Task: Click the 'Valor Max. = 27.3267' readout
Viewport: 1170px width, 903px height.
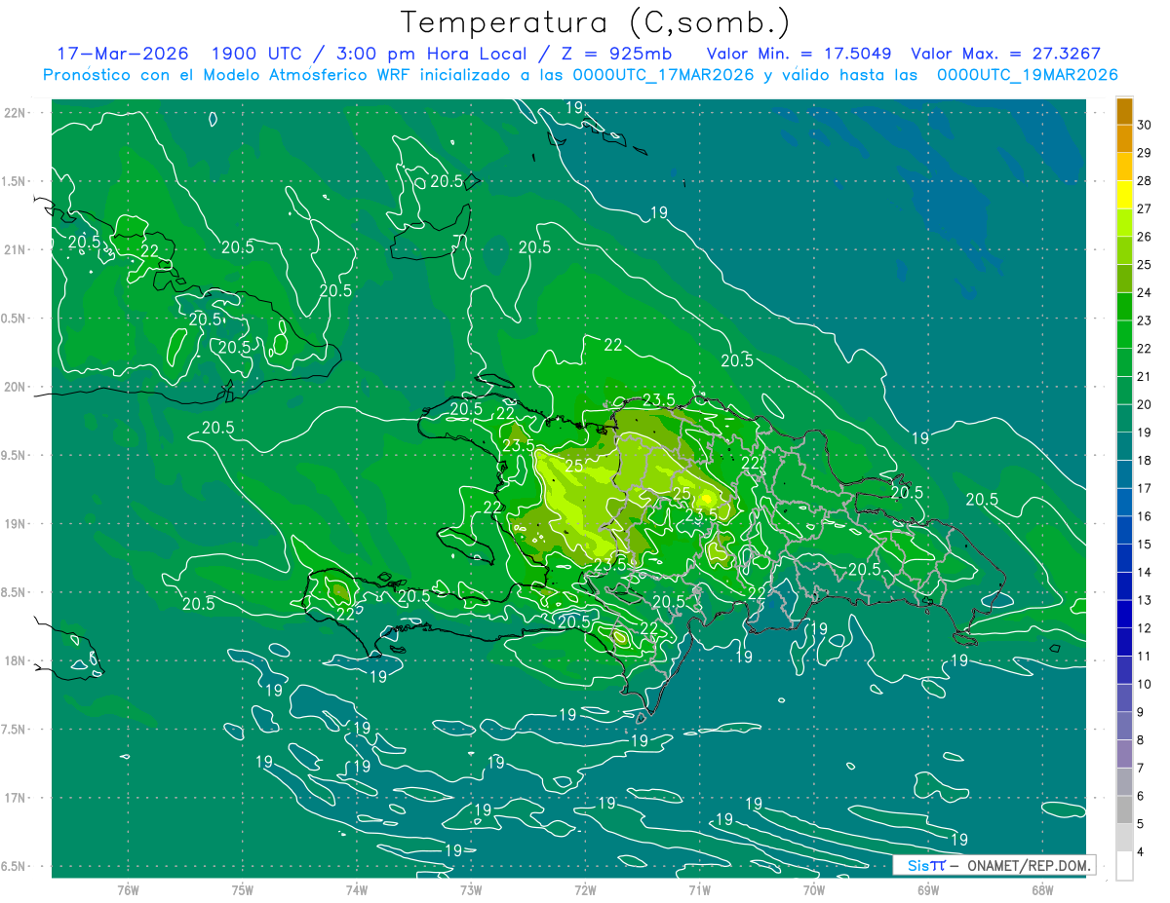Action: point(1005,54)
